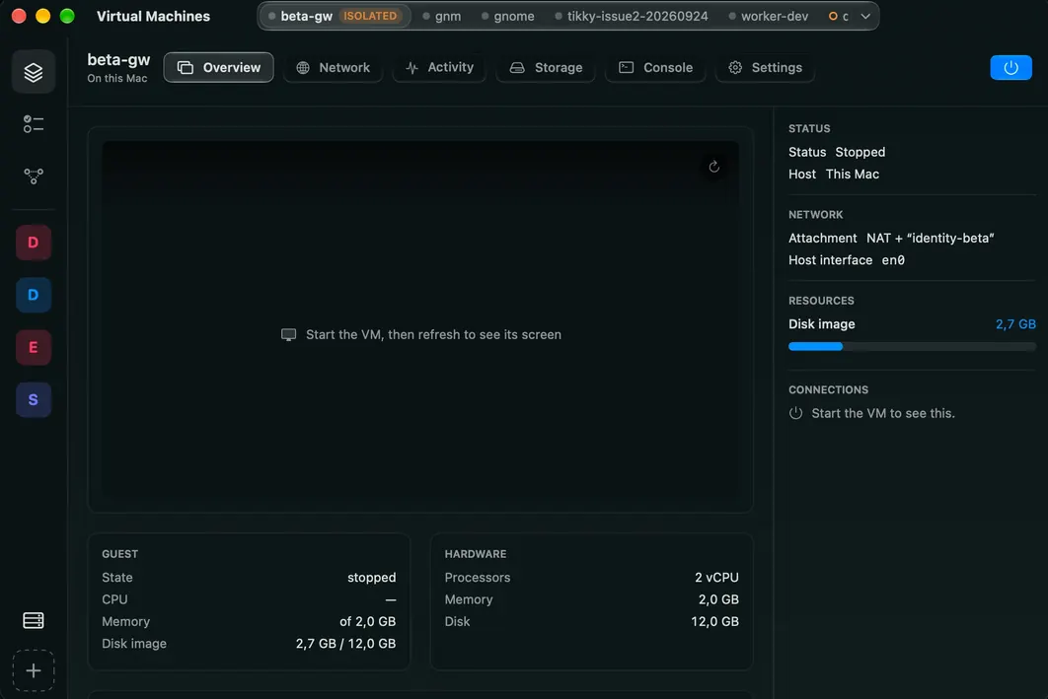Click the On this Mac subtitle
Viewport: 1048px width, 699px height.
point(117,78)
